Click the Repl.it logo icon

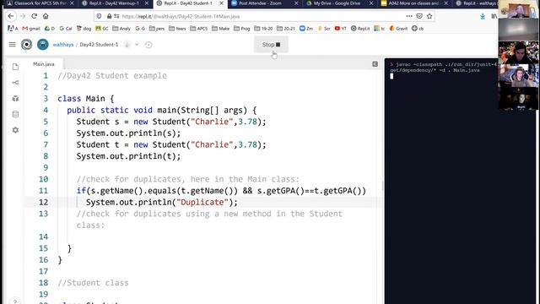point(26,45)
